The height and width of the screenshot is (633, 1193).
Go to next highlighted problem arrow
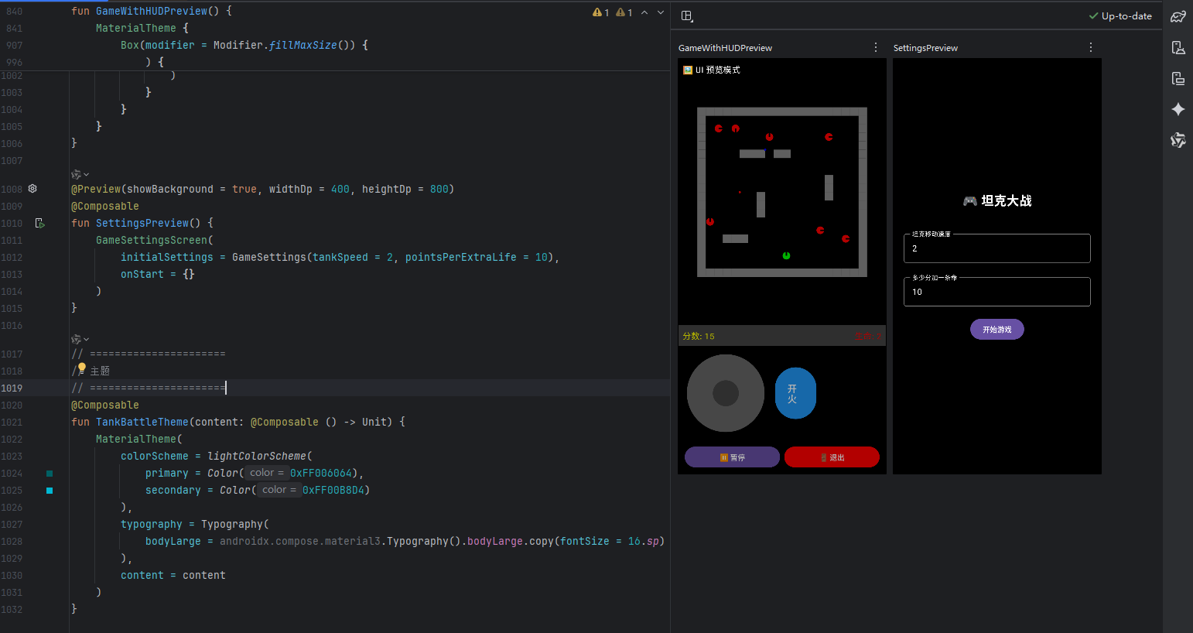[x=661, y=12]
